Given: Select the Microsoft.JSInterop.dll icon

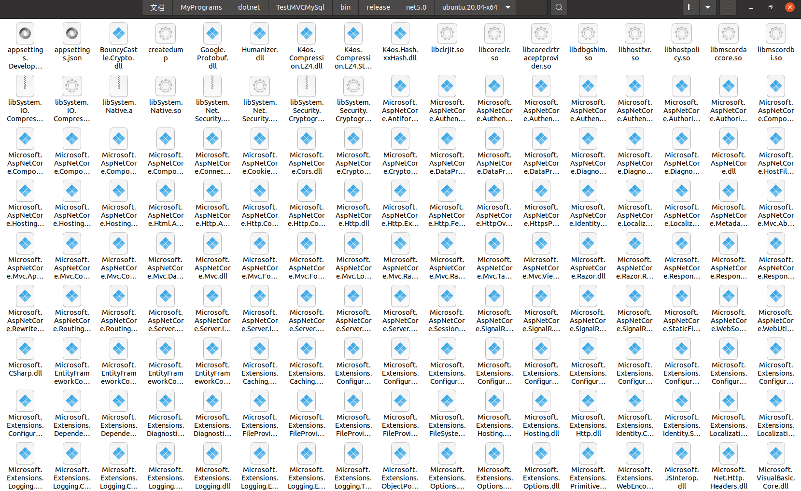Looking at the screenshot, I should click(682, 453).
